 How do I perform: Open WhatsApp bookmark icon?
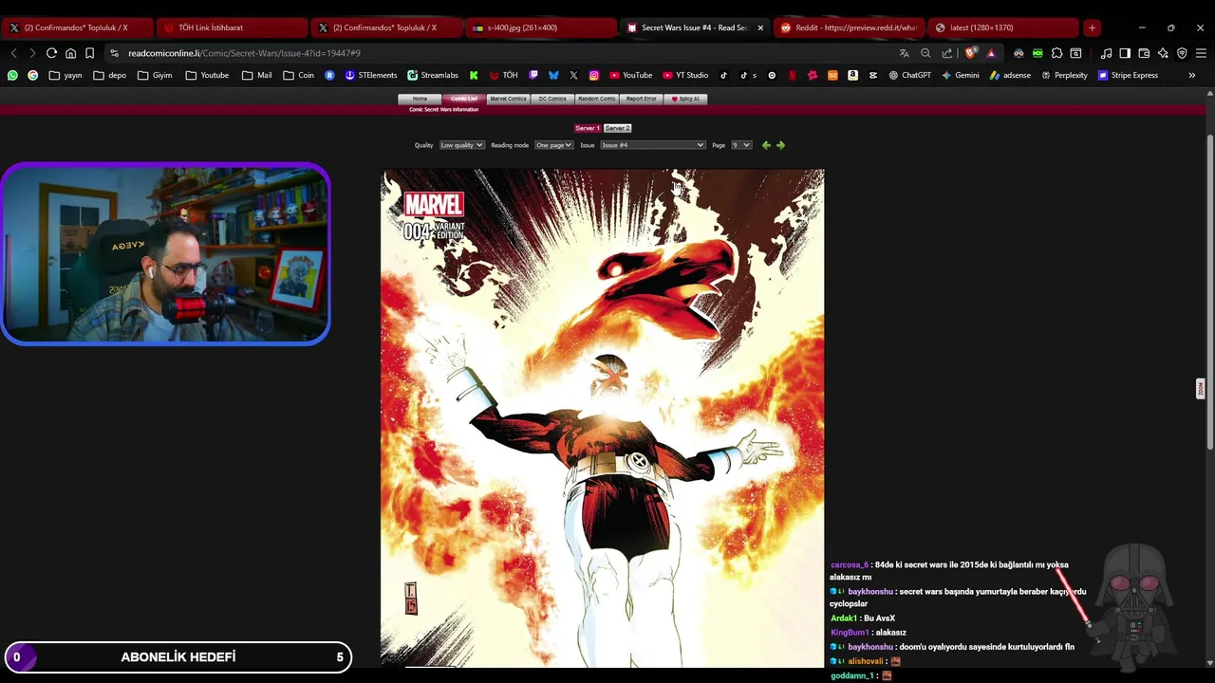12,75
